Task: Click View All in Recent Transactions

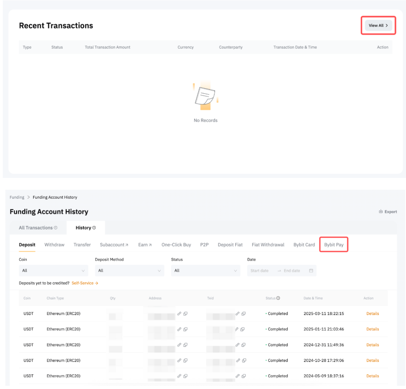Action: 378,26
